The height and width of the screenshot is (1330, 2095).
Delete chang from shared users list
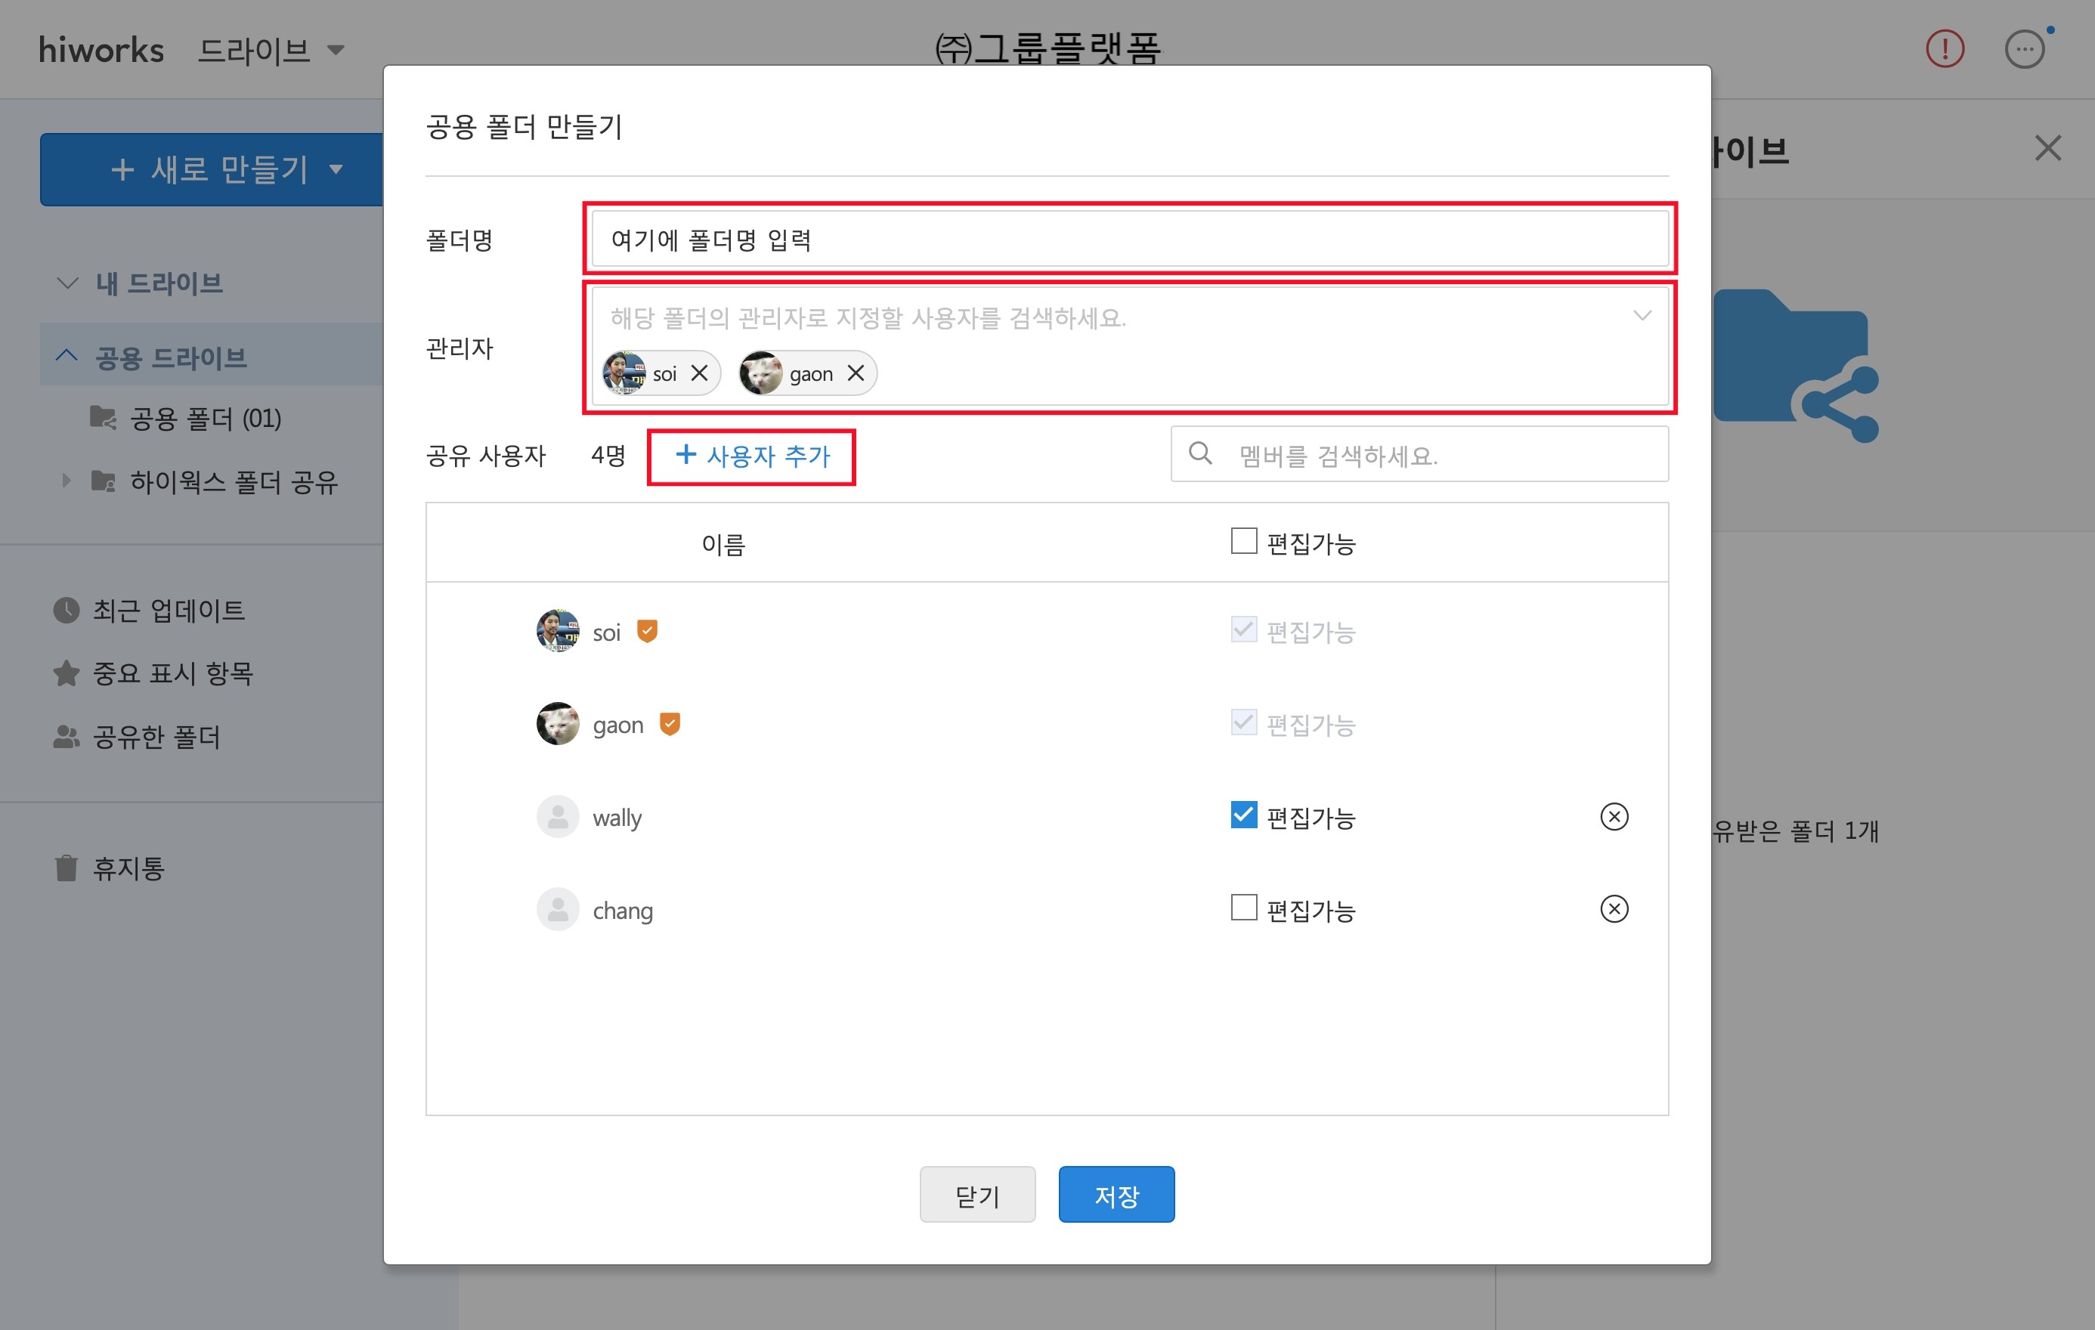coord(1614,910)
